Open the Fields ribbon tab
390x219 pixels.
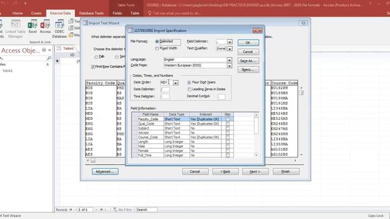(117, 13)
